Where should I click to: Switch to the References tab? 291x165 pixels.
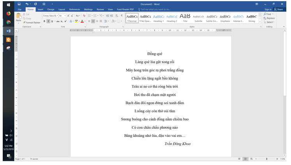[x=74, y=9]
